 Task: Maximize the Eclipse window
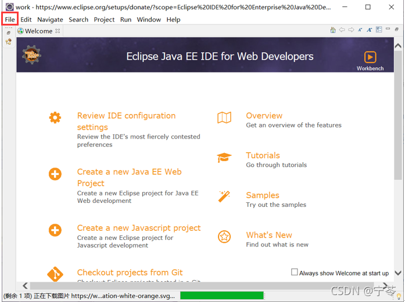coord(368,7)
